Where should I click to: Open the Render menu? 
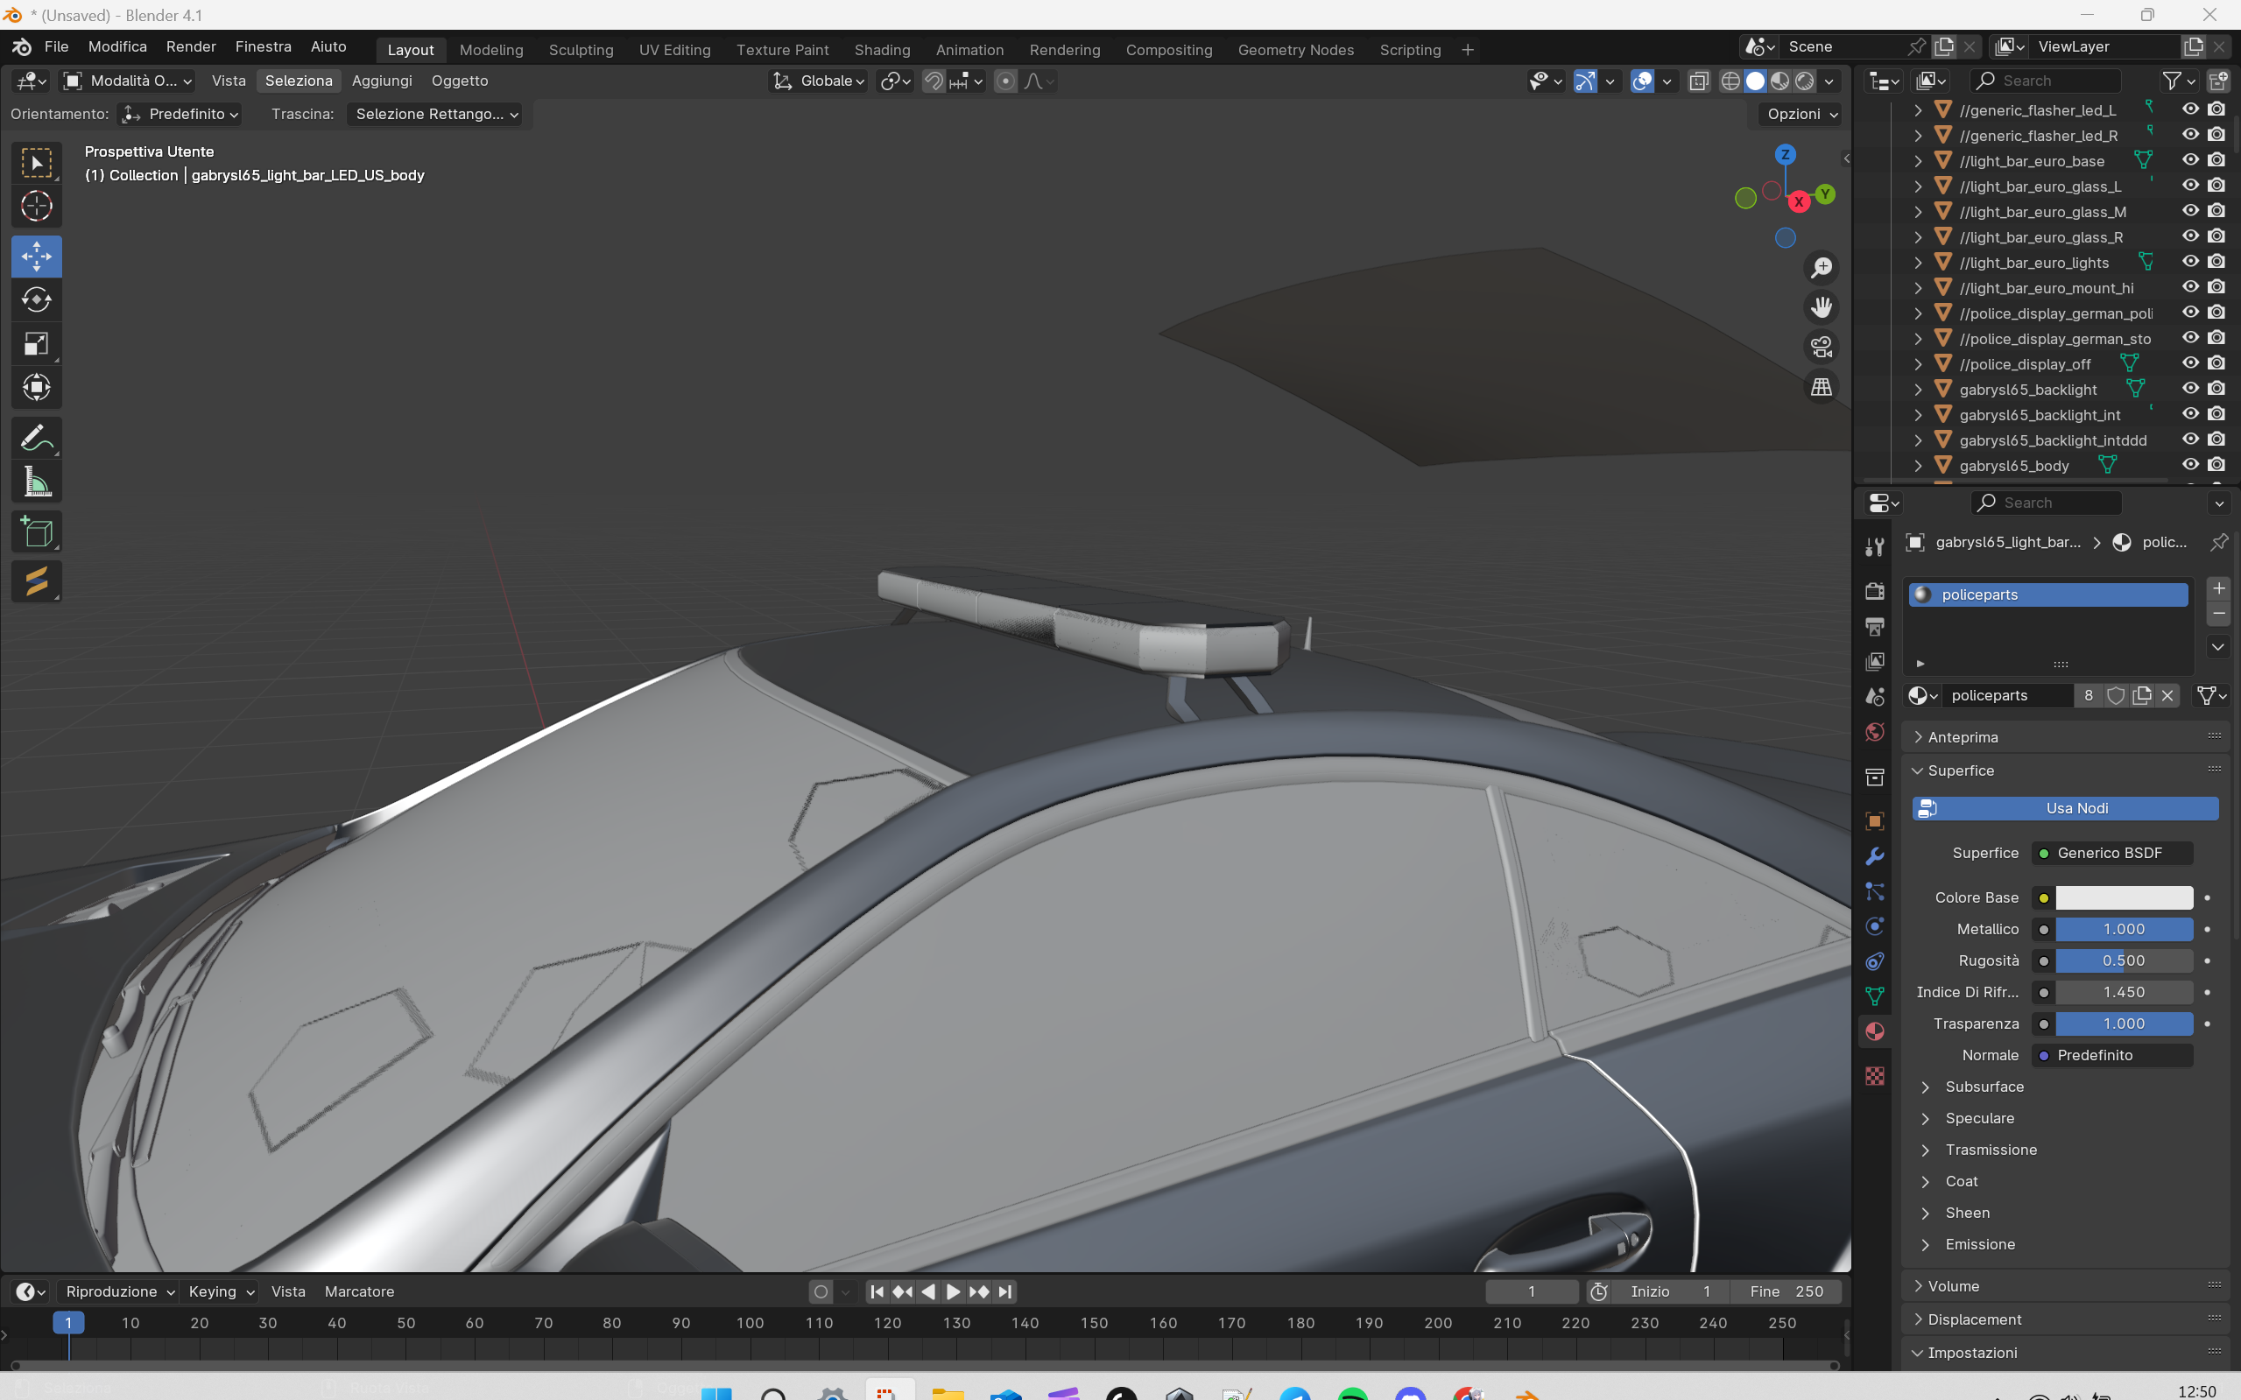click(191, 46)
